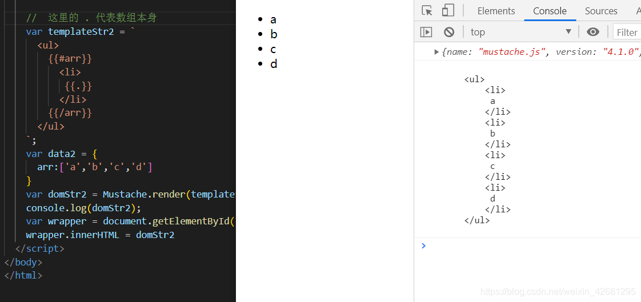Viewport: 641px width, 302px height.
Task: Click the <ul> tag in editor template
Action: 48,45
